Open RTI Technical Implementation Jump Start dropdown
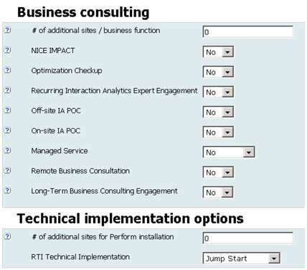The width and height of the screenshot is (307, 270). pyautogui.click(x=241, y=258)
